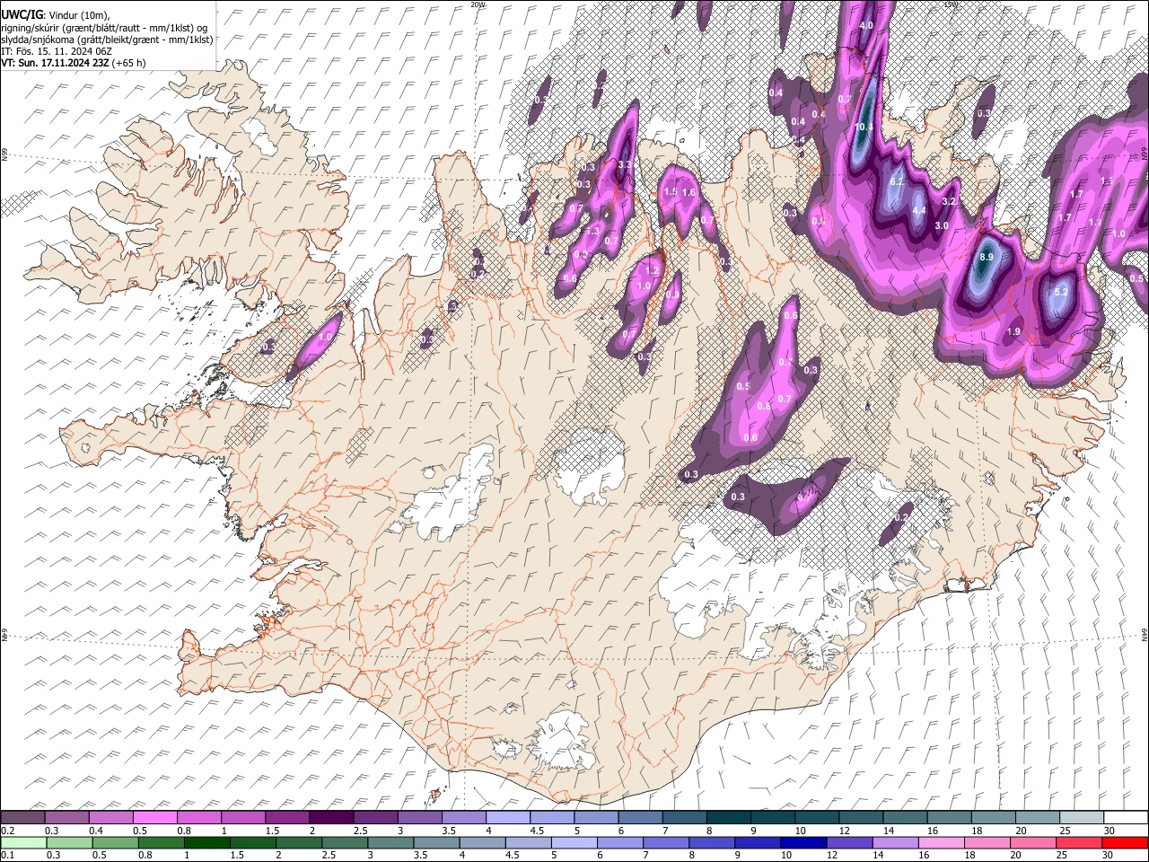The image size is (1149, 862).
Task: Click the 6.2 precipitation value label
Action: coord(896,181)
